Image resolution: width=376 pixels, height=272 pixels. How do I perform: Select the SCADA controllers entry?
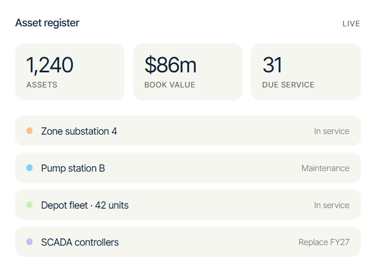point(188,242)
